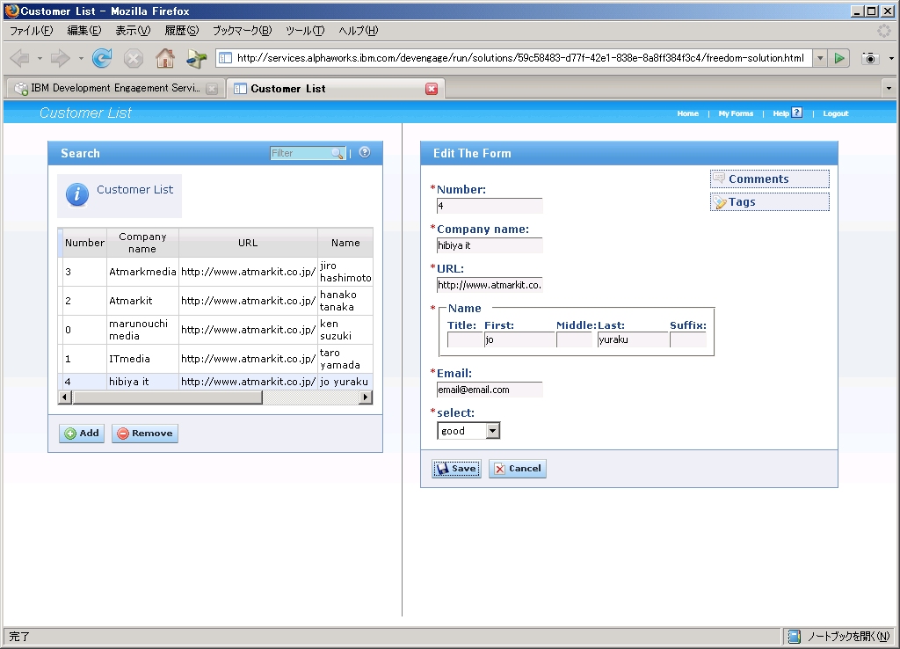Close the Customer List tab
Screen dimensions: 900x649
coord(432,89)
